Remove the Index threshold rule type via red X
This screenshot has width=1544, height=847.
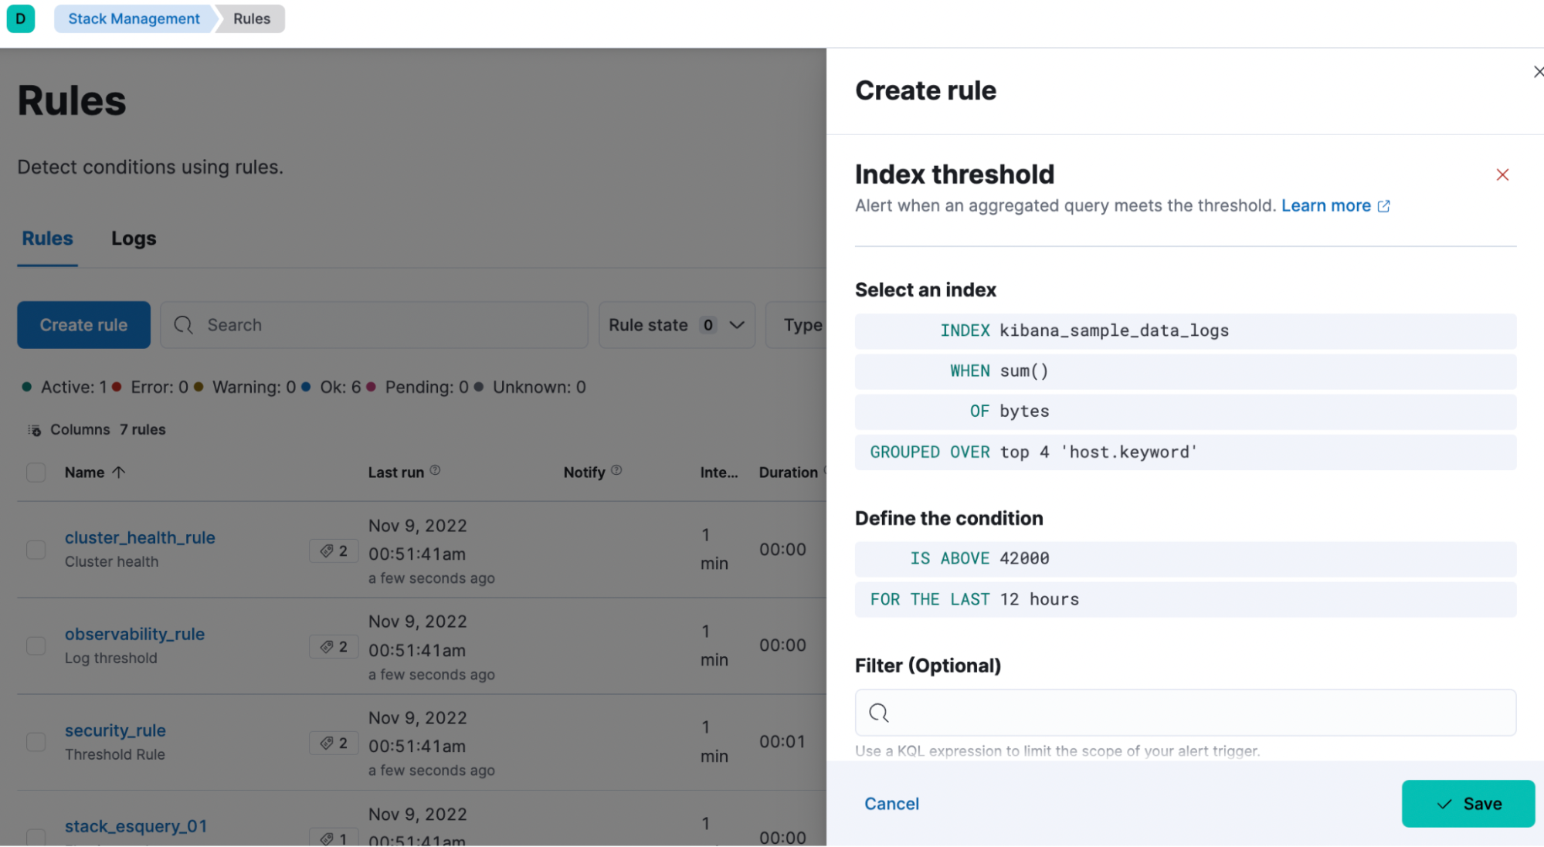(x=1502, y=174)
